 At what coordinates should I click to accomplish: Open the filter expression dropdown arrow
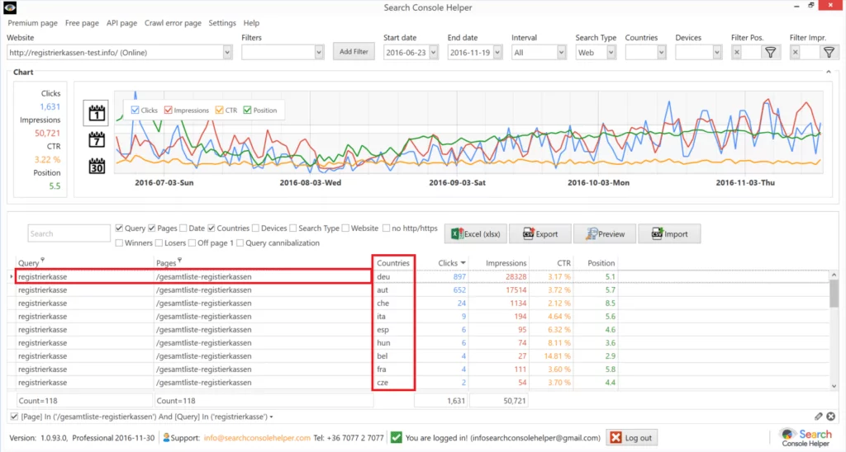[271, 417]
